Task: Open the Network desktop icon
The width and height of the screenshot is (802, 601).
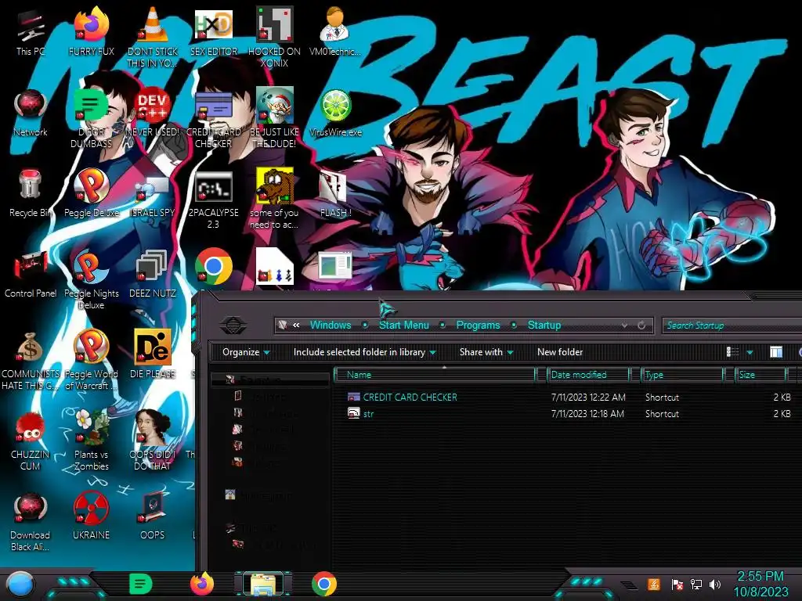Action: (31, 113)
